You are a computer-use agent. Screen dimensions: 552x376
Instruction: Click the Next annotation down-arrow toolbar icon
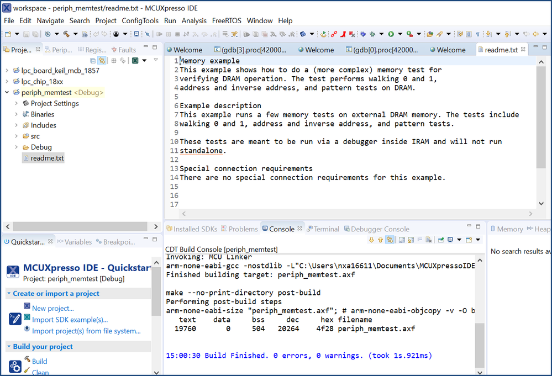tap(488, 34)
